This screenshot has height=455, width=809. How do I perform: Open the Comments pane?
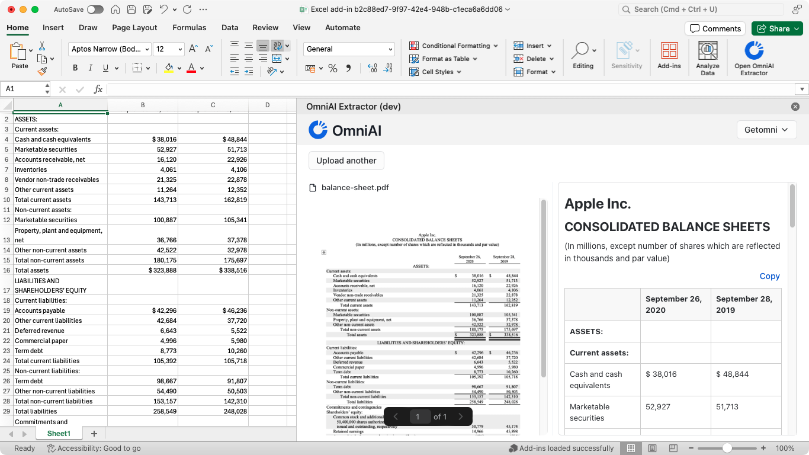(x=715, y=28)
